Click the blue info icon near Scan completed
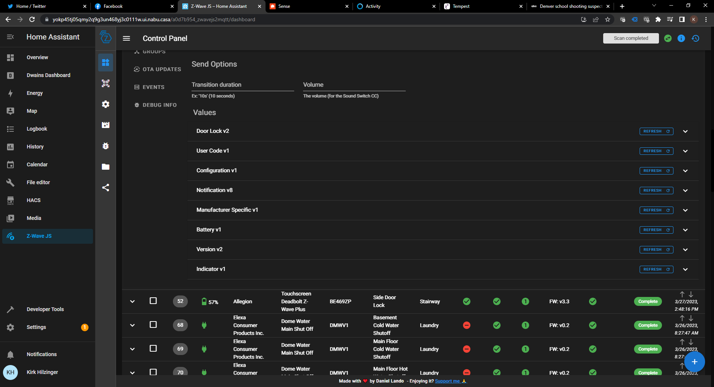This screenshot has height=387, width=714. click(681, 38)
